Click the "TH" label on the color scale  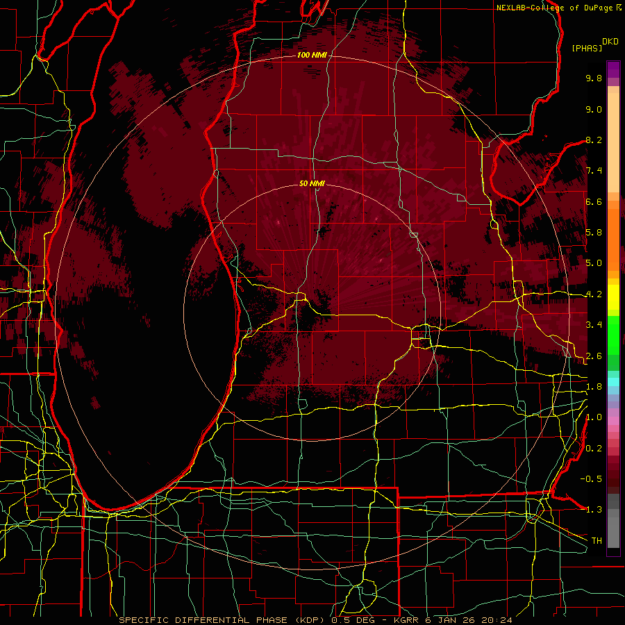pyautogui.click(x=597, y=541)
